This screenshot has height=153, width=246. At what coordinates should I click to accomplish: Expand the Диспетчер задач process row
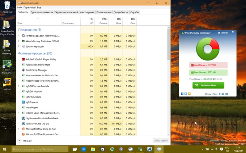click(x=19, y=46)
